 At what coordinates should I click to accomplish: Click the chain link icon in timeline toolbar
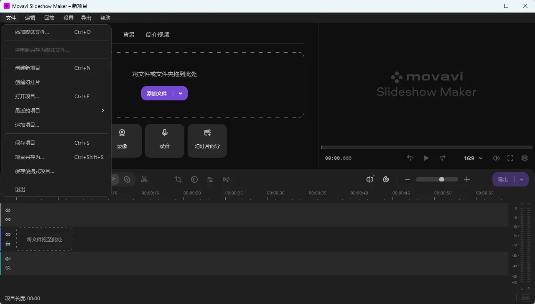[x=386, y=179]
